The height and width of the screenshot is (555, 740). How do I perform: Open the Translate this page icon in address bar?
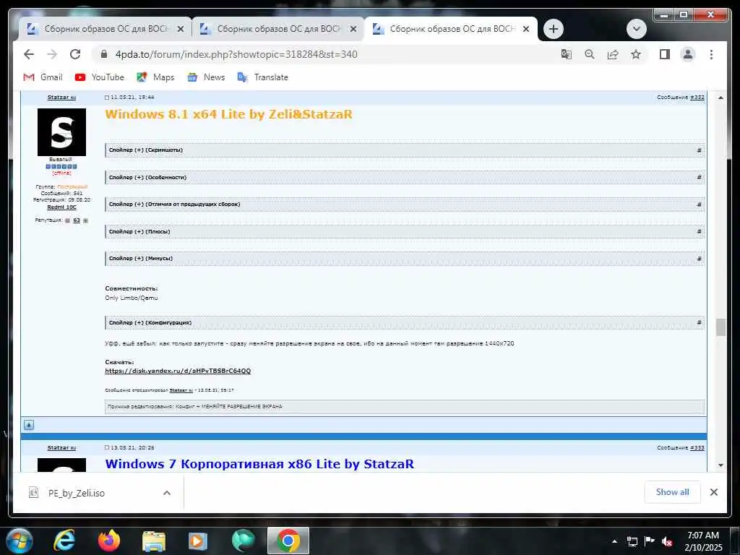coord(567,54)
